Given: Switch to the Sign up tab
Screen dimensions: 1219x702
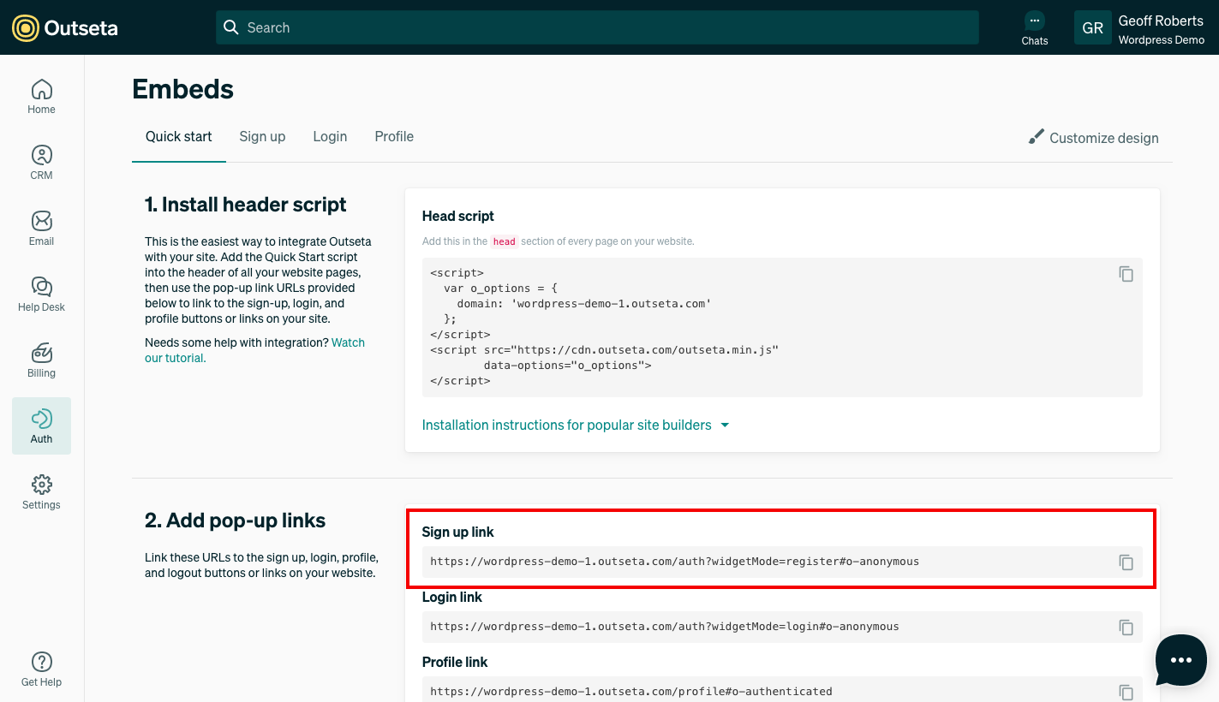Looking at the screenshot, I should pyautogui.click(x=262, y=137).
